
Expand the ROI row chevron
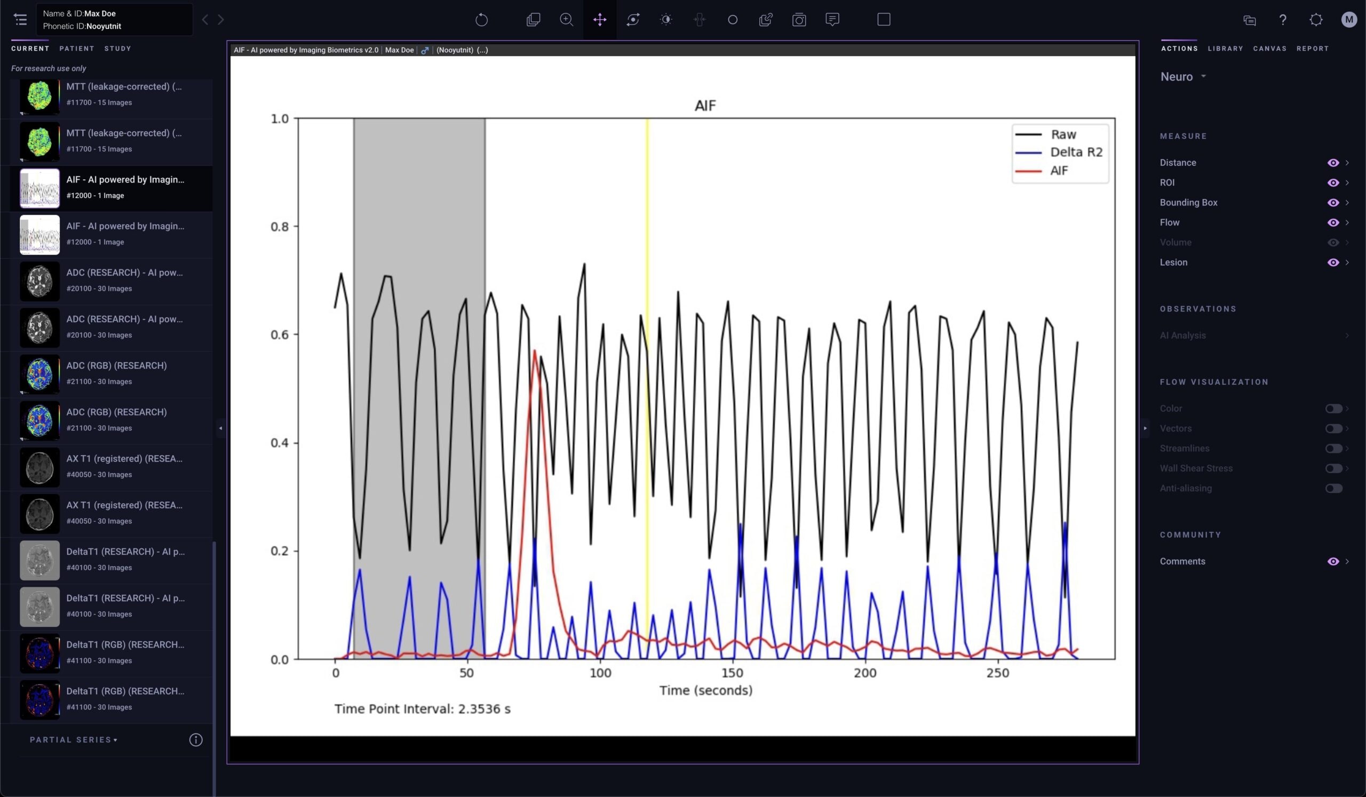pyautogui.click(x=1347, y=182)
